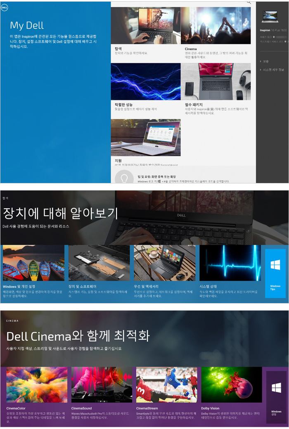The image size is (289, 429).
Task: Expand the 보증 section
Action: pos(264,61)
